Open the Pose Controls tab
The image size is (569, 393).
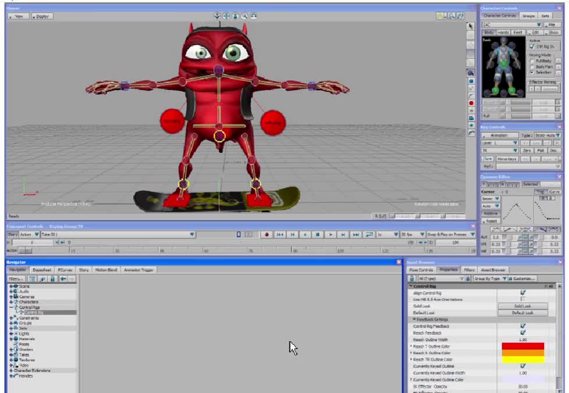tap(421, 270)
